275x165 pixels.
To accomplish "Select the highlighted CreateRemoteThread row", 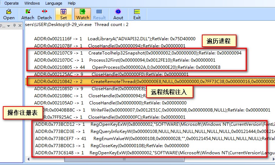I will 151,82.
